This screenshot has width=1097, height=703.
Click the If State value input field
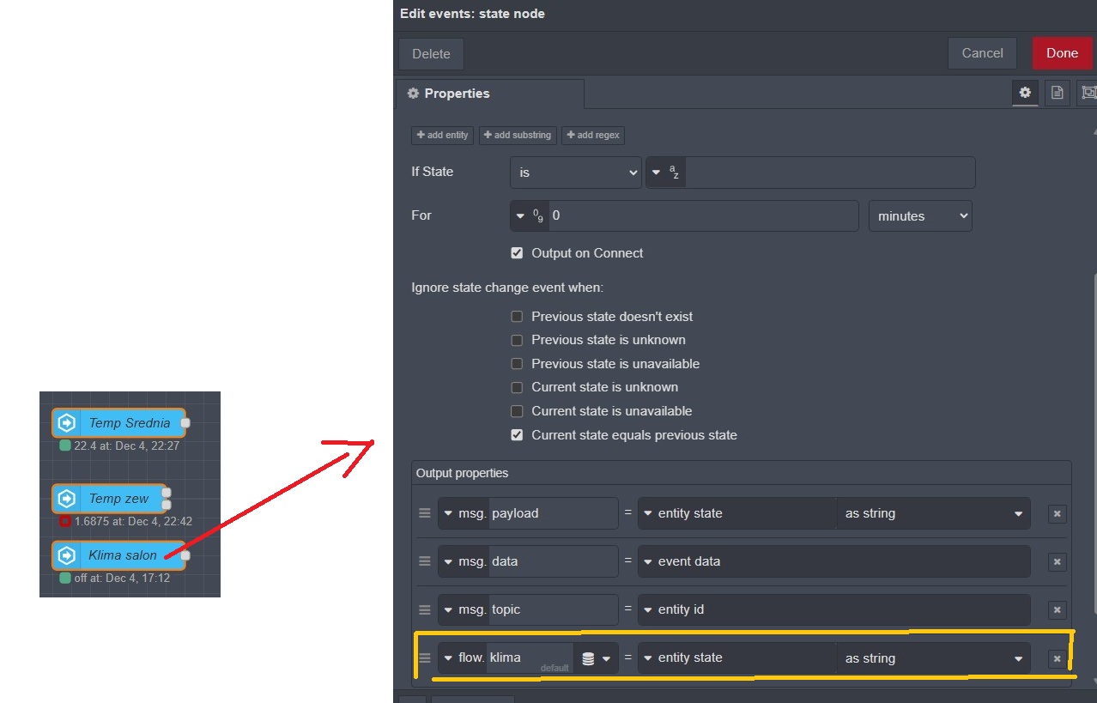829,173
